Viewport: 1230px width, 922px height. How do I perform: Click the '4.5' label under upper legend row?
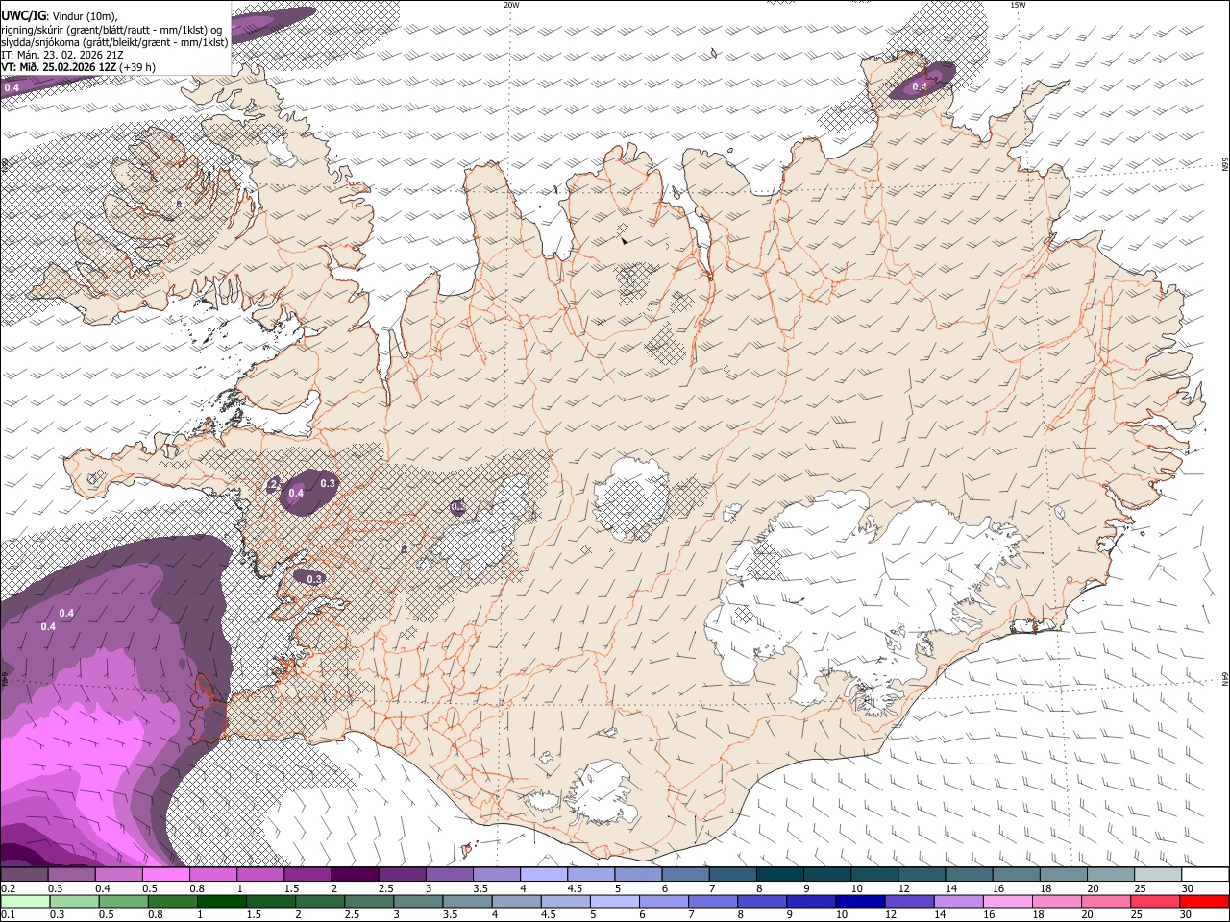(575, 888)
